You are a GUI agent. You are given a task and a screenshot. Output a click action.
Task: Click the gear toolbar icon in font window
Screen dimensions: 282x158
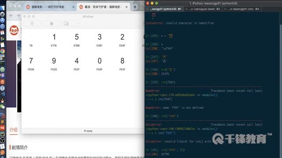click(x=32, y=23)
